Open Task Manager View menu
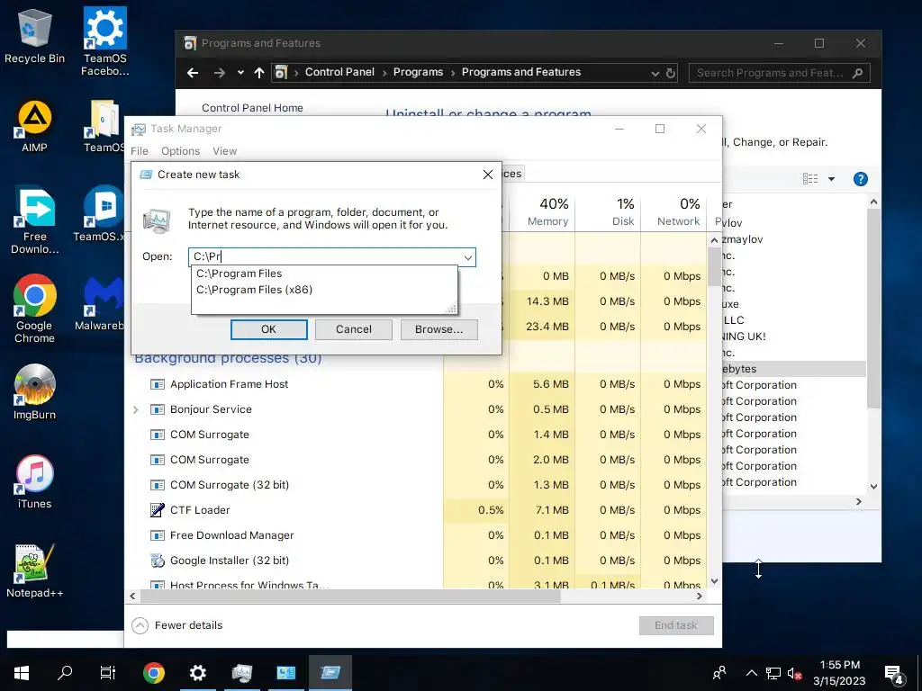Viewport: 922px width, 691px height. [x=224, y=151]
